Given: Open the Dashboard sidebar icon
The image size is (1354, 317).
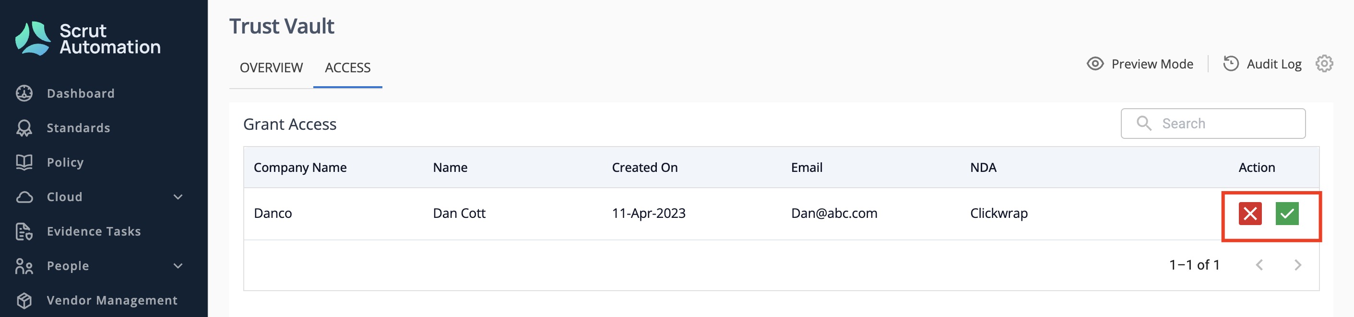Looking at the screenshot, I should (24, 93).
